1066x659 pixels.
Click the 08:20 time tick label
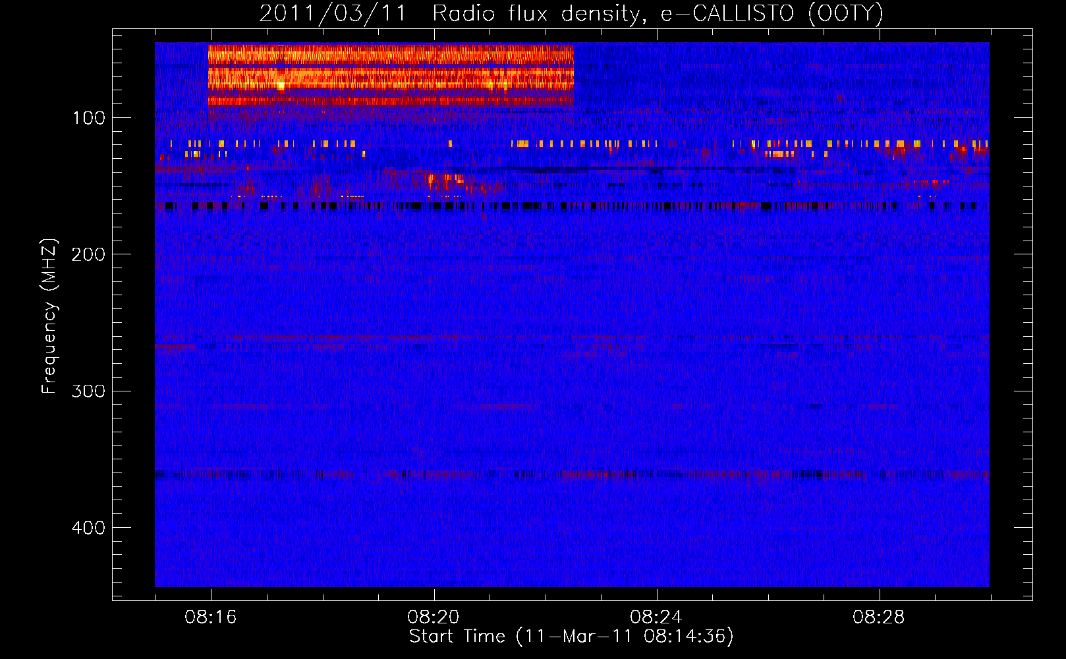(x=434, y=617)
